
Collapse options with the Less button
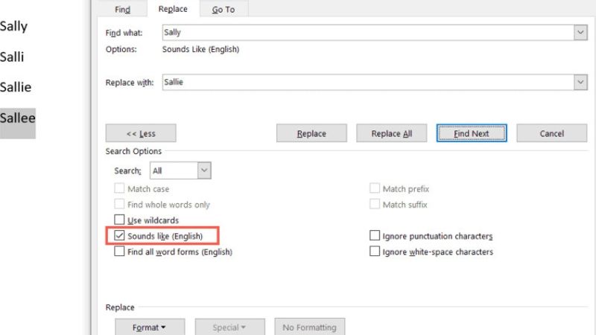tap(141, 133)
